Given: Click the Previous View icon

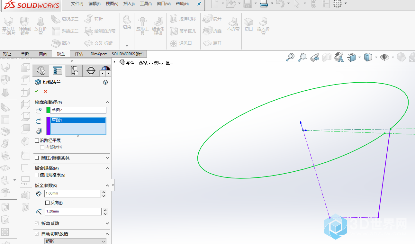Looking at the screenshot, I should coord(315,57).
